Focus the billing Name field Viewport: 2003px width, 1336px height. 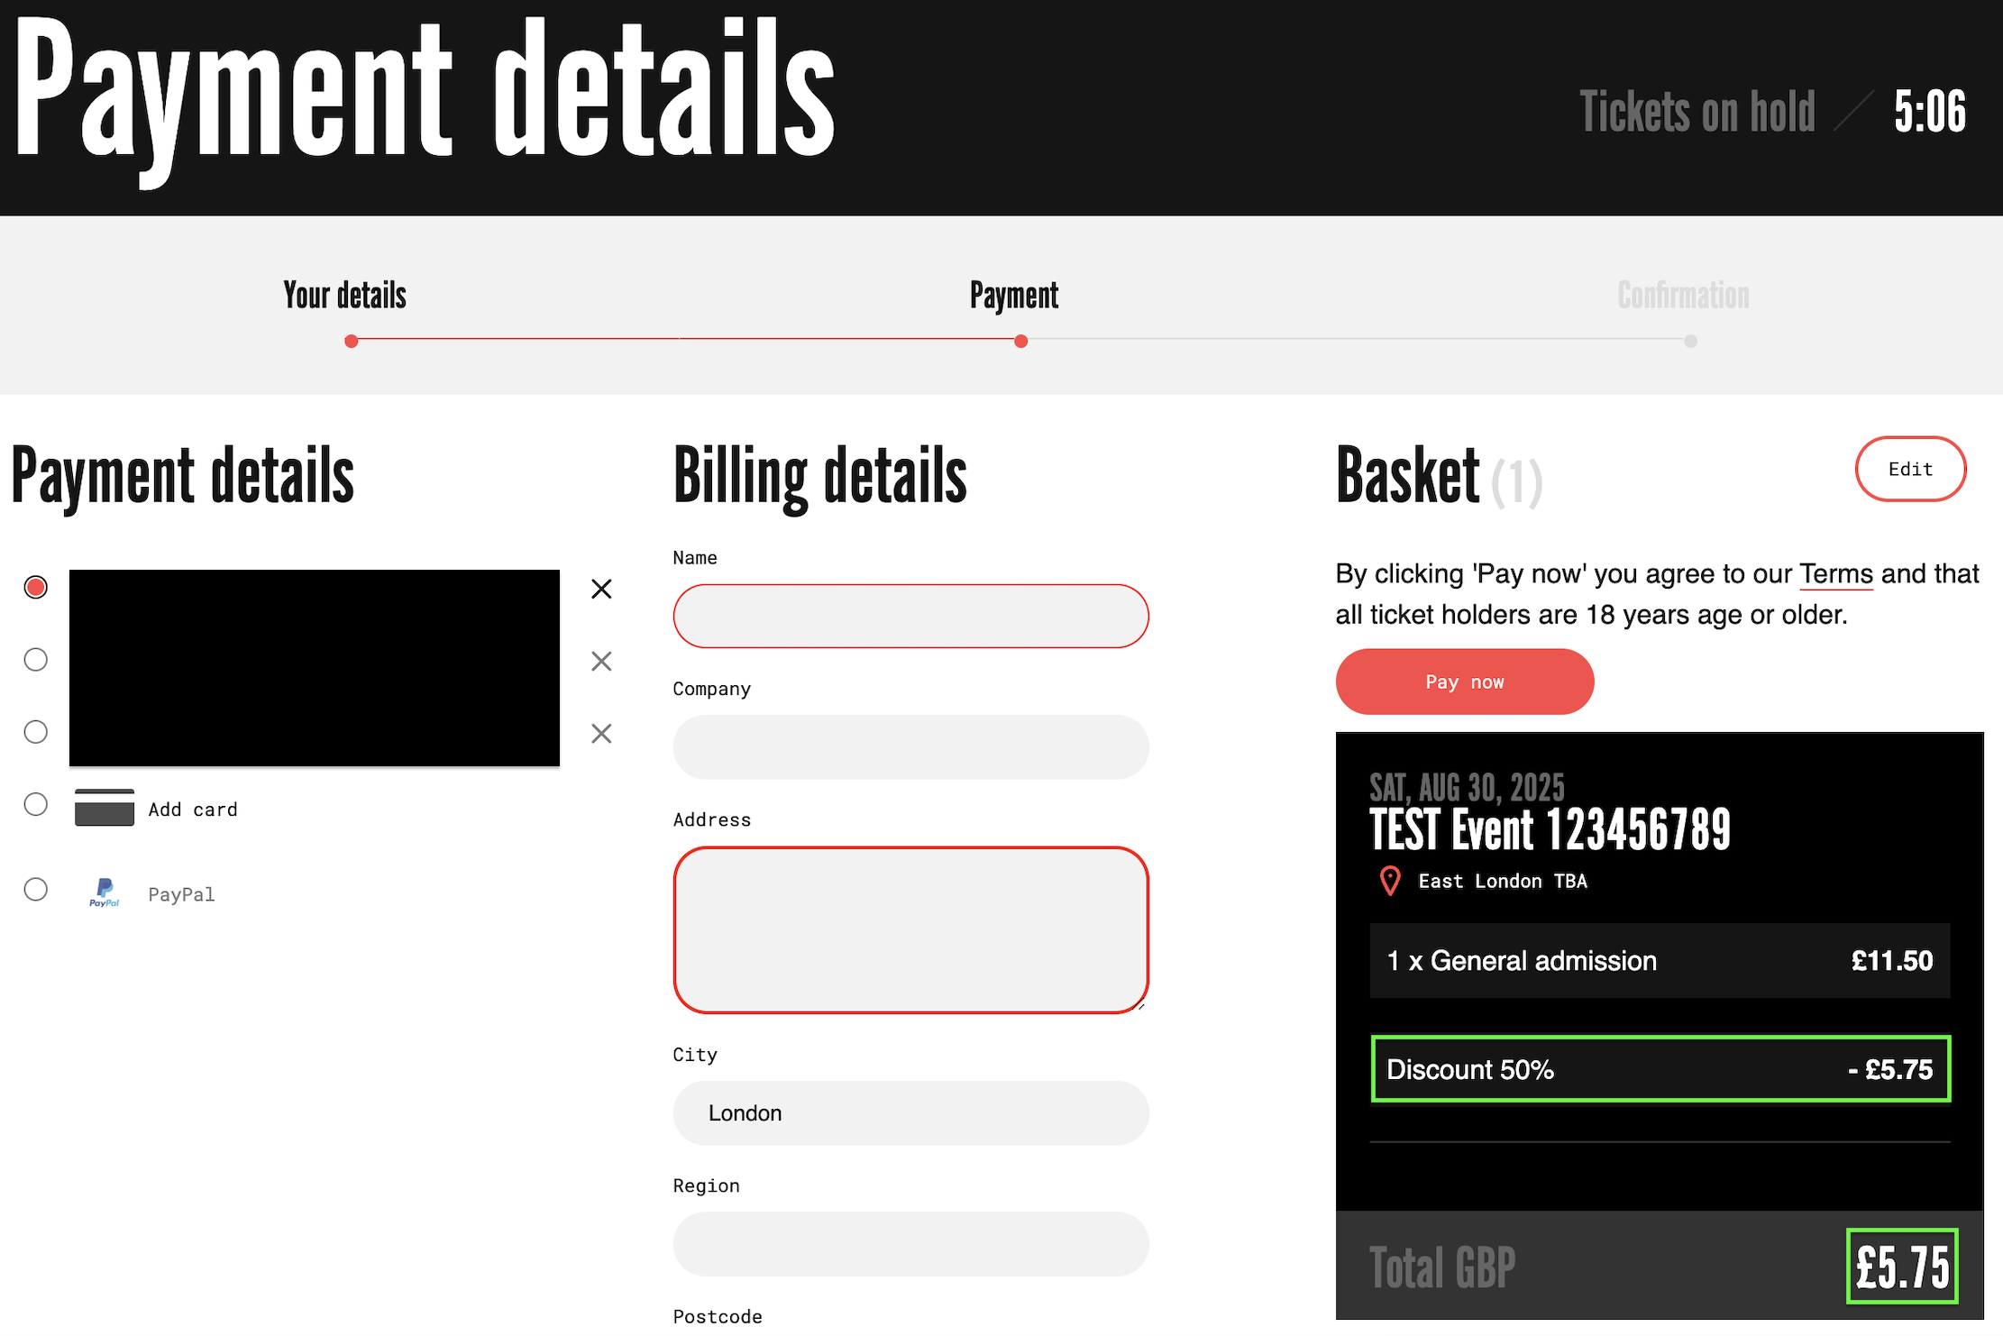tap(910, 616)
